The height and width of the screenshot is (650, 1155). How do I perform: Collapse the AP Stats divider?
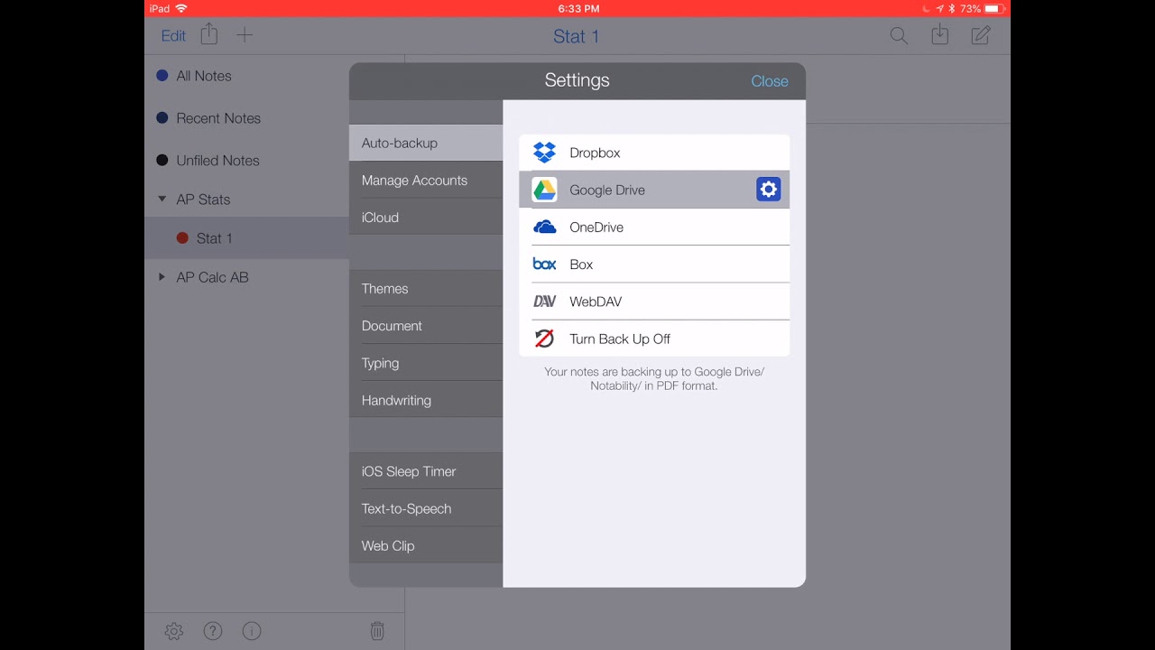click(x=162, y=200)
